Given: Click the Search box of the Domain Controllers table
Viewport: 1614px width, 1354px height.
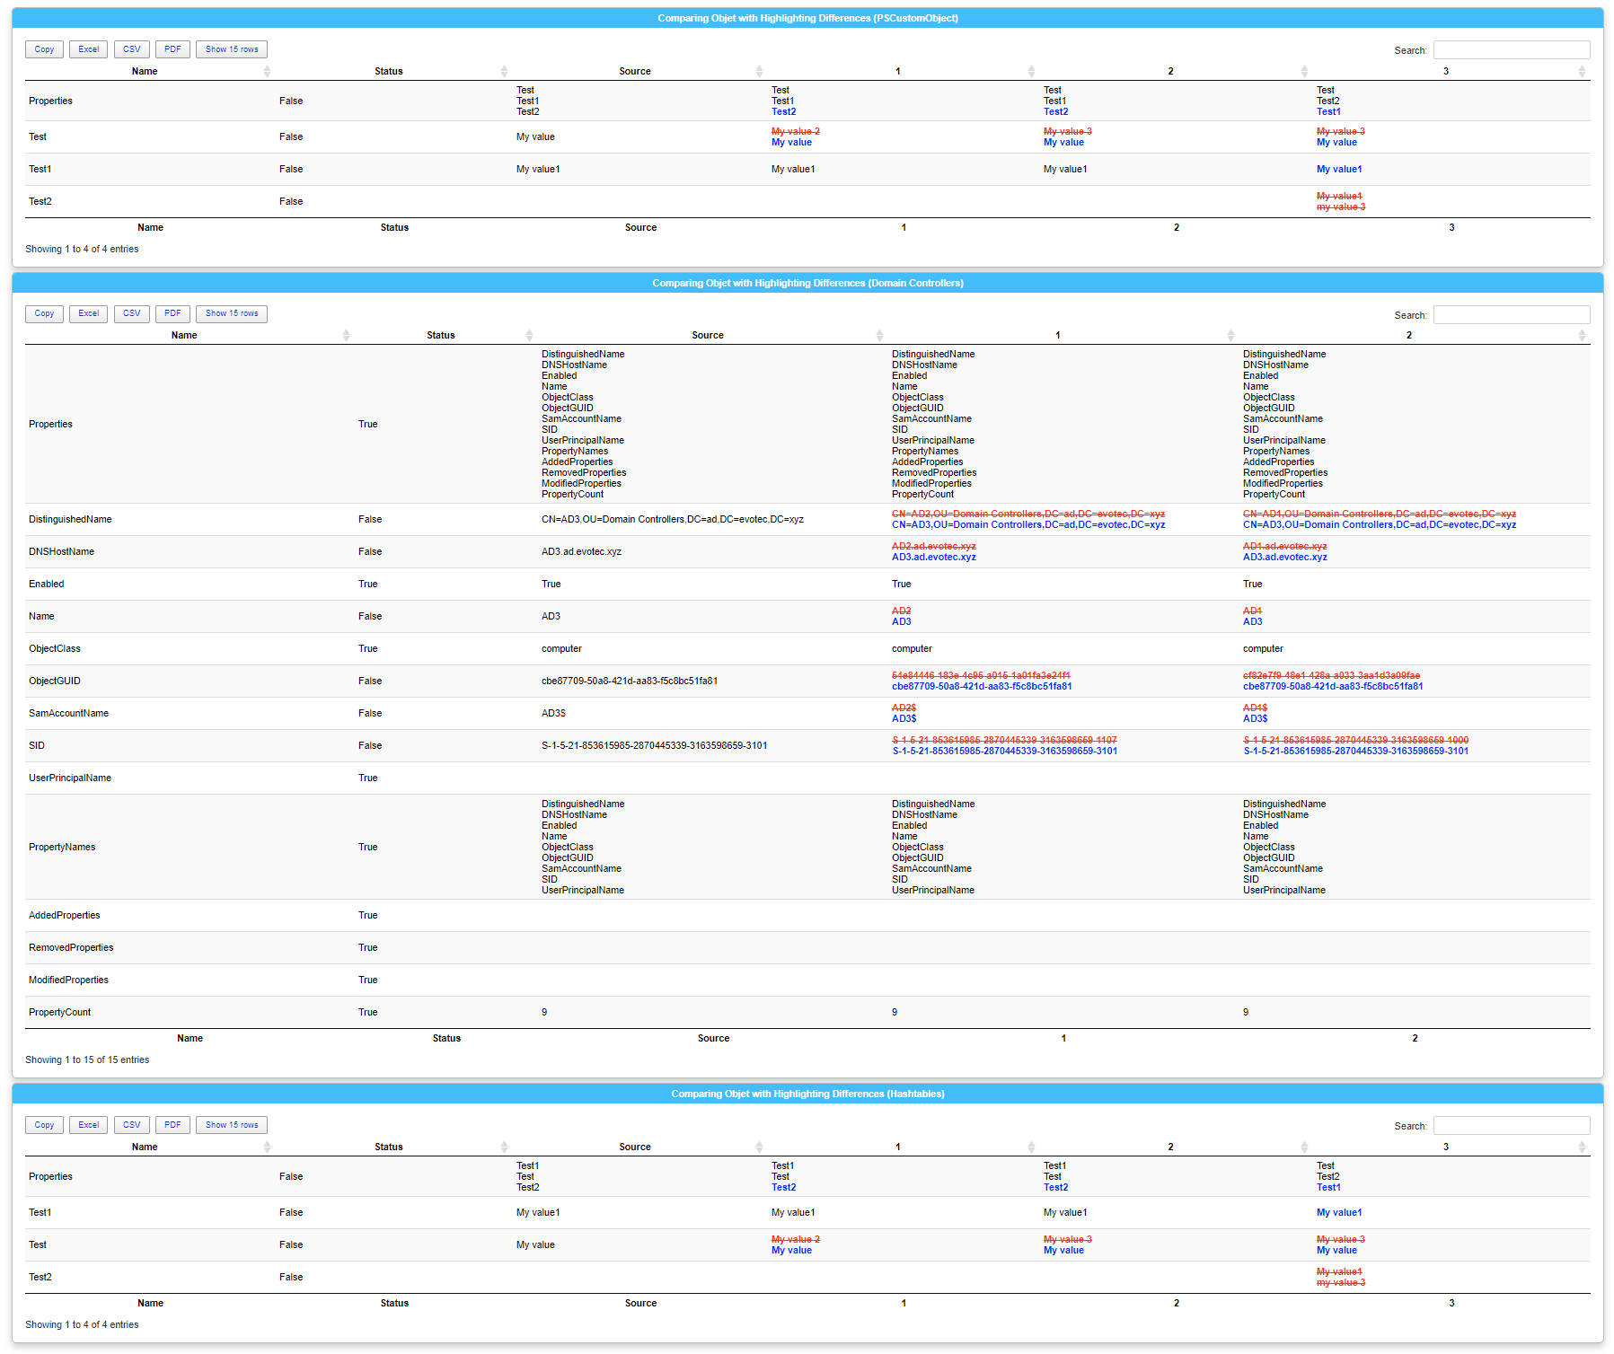Looking at the screenshot, I should coord(1512,314).
